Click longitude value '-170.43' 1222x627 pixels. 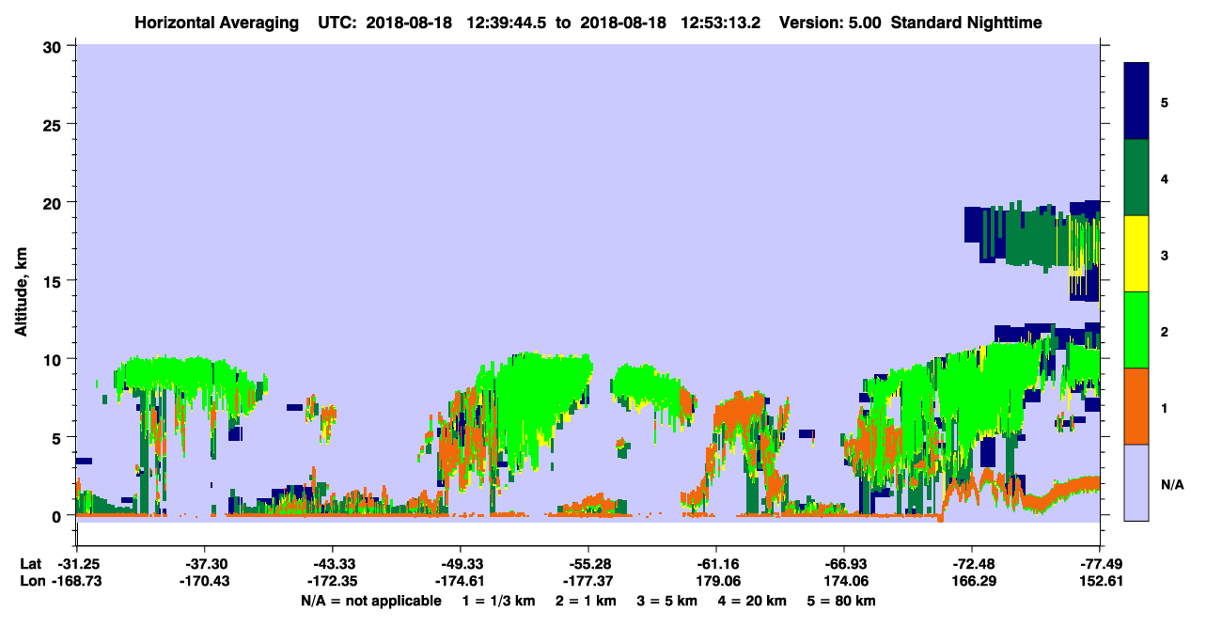pyautogui.click(x=204, y=582)
